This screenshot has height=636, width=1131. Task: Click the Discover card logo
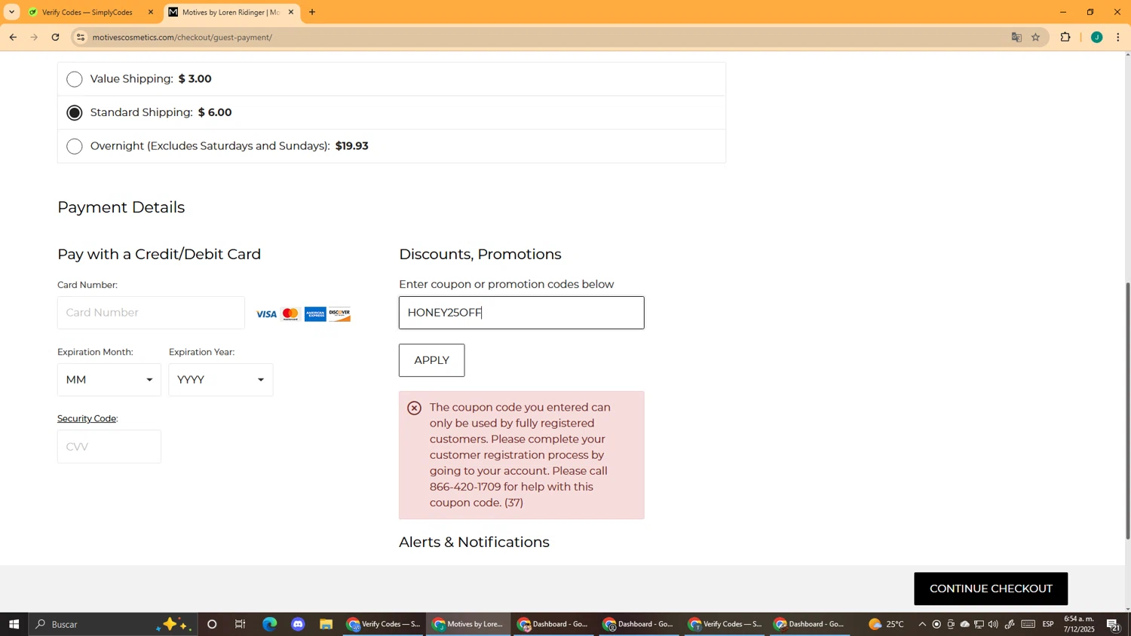(x=340, y=314)
